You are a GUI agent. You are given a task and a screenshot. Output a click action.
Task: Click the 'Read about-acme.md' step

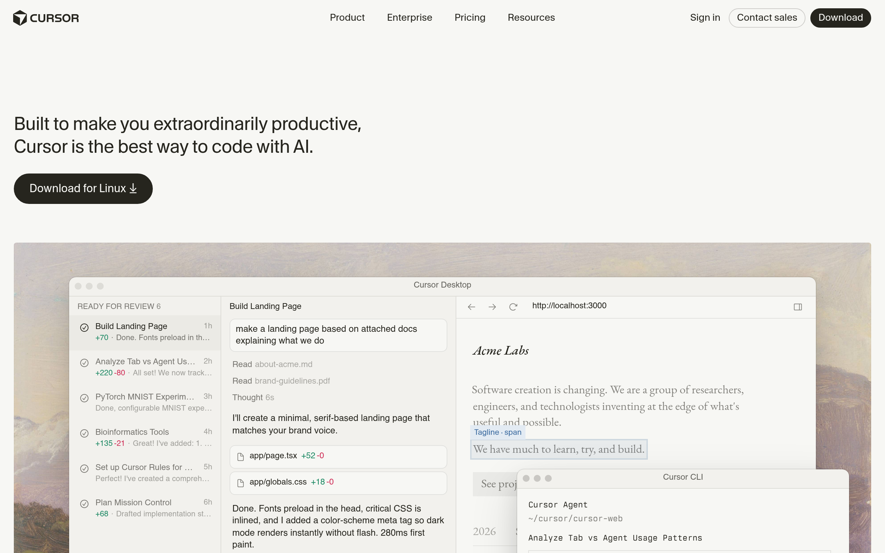[x=272, y=364]
